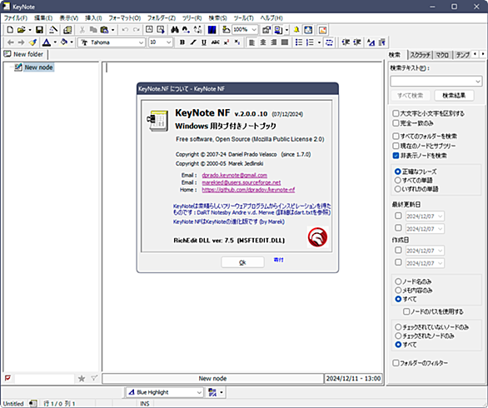Screen dimensions: 488x408
Task: Click the numbered list icon
Action: click(x=310, y=42)
